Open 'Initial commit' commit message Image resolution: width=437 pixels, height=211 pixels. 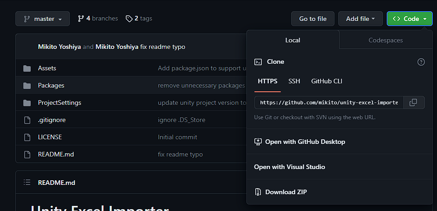pyautogui.click(x=178, y=137)
